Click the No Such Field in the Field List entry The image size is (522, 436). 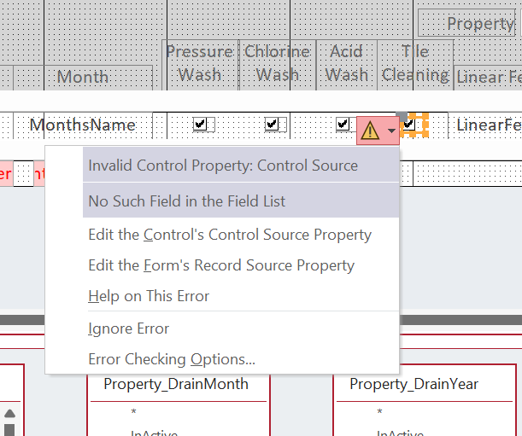[186, 201]
